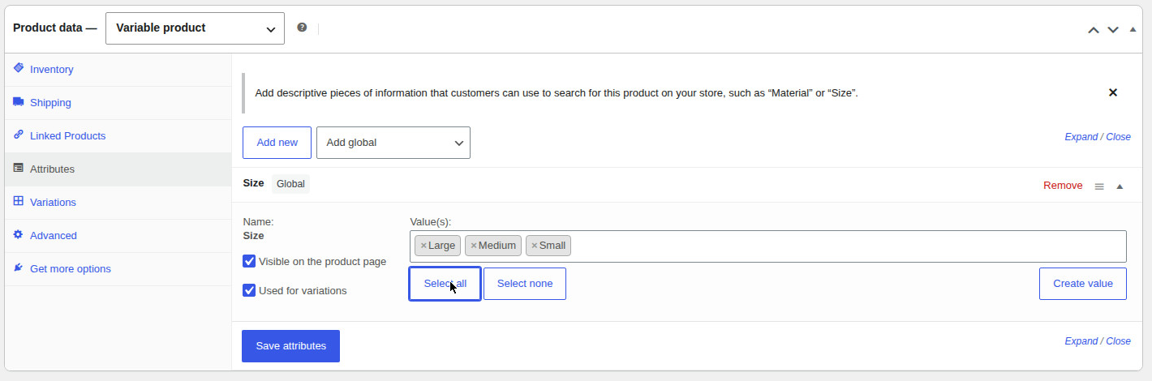This screenshot has width=1152, height=381.
Task: Click the Attributes list icon
Action: coord(19,169)
